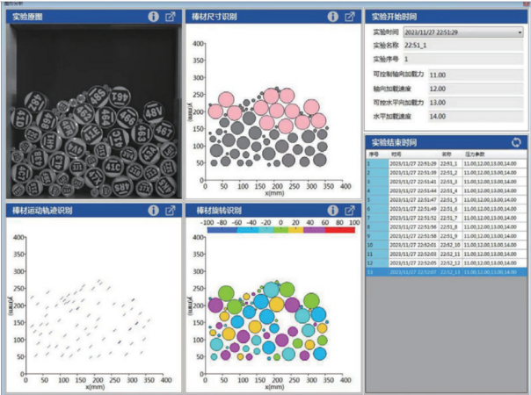Click the rotation color scale bar
The height and width of the screenshot is (395, 531).
(276, 233)
